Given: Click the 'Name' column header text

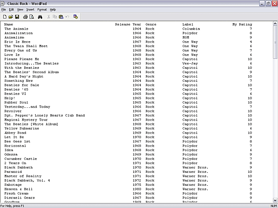Looking at the screenshot, I should click(8, 24).
